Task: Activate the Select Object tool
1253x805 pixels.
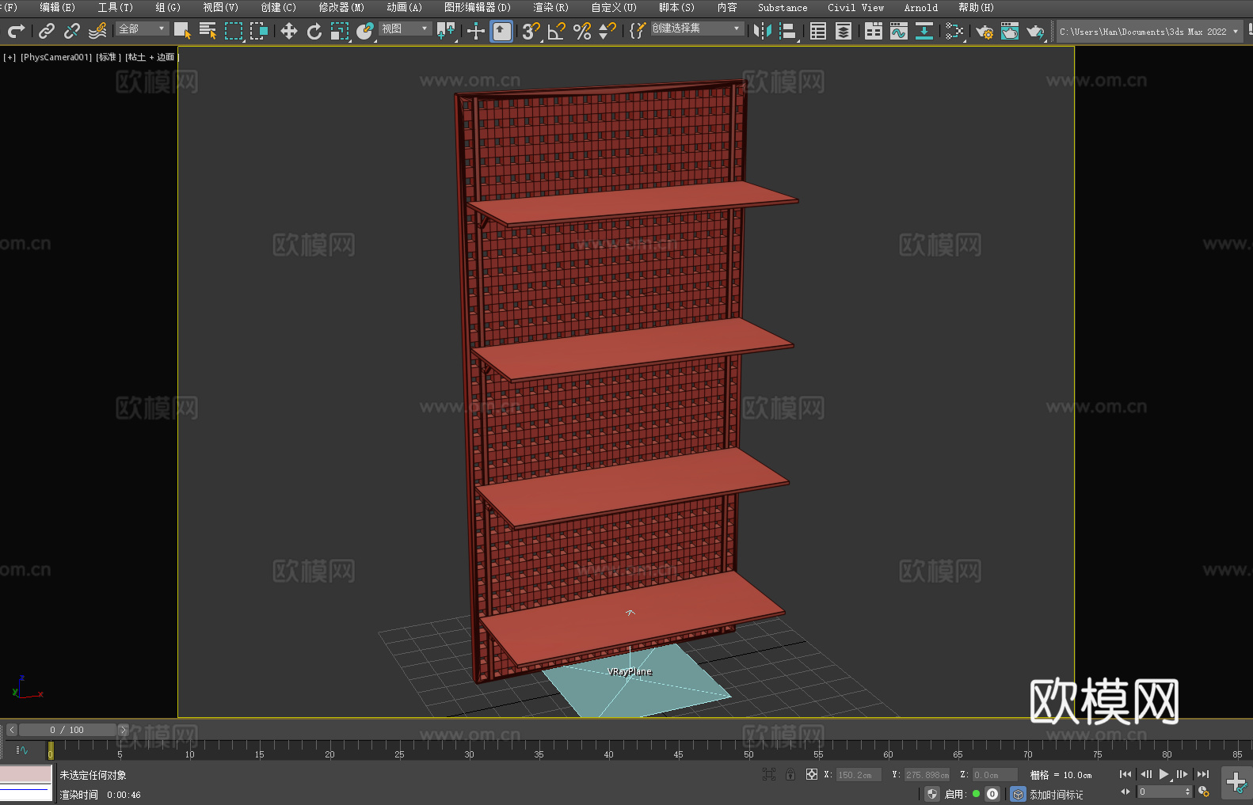Action: [182, 31]
